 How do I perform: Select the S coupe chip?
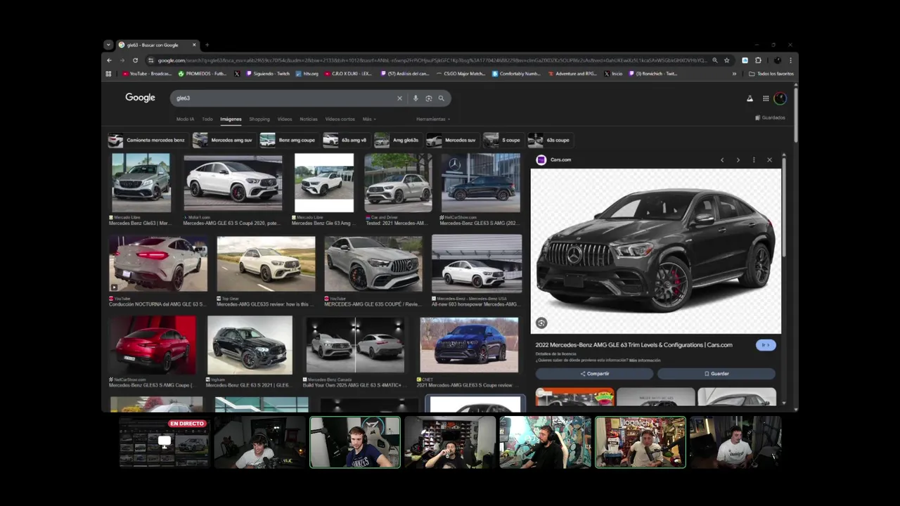point(502,140)
